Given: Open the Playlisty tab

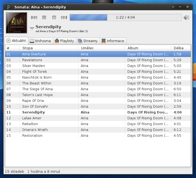Looking at the screenshot, I should click(64, 41).
